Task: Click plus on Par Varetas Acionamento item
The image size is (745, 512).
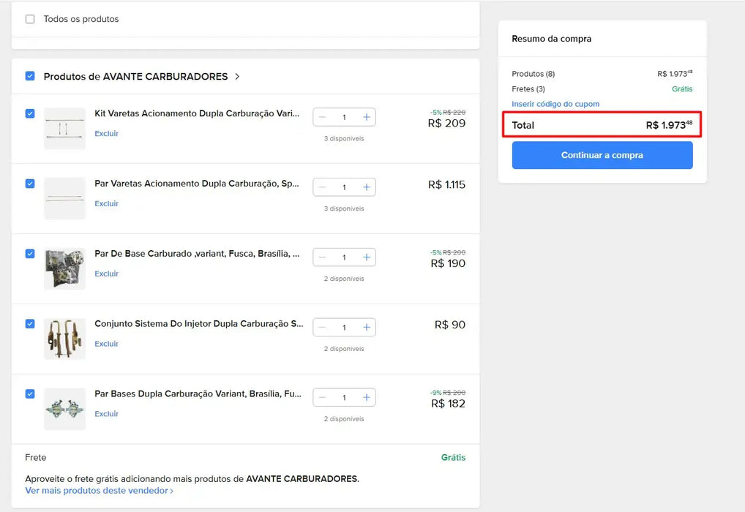Action: [x=367, y=187]
